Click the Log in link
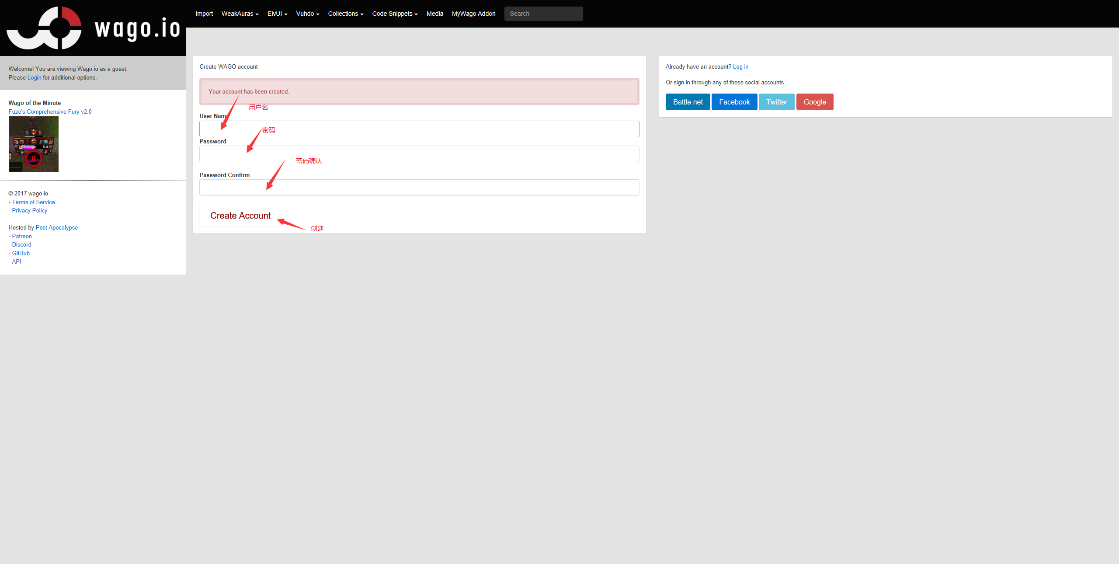Image resolution: width=1119 pixels, height=564 pixels. pos(740,66)
